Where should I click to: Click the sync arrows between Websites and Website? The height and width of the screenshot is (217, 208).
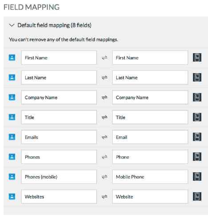click(x=105, y=197)
